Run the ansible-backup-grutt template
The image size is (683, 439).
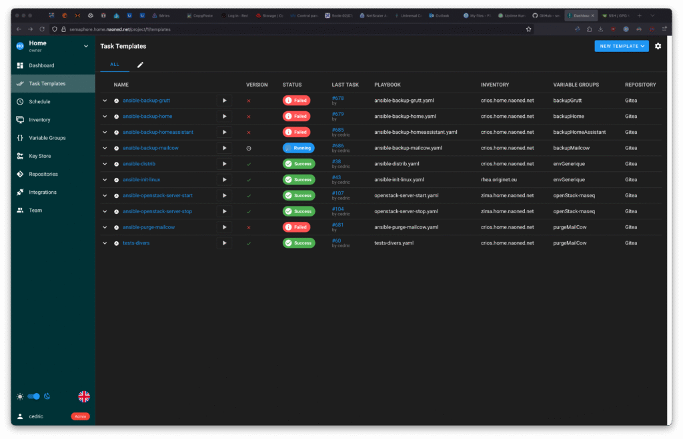(224, 101)
